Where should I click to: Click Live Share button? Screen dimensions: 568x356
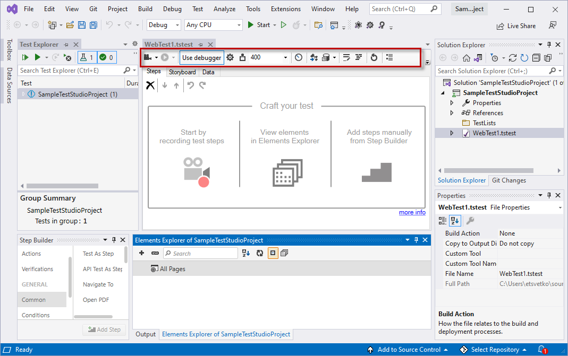coord(516,26)
